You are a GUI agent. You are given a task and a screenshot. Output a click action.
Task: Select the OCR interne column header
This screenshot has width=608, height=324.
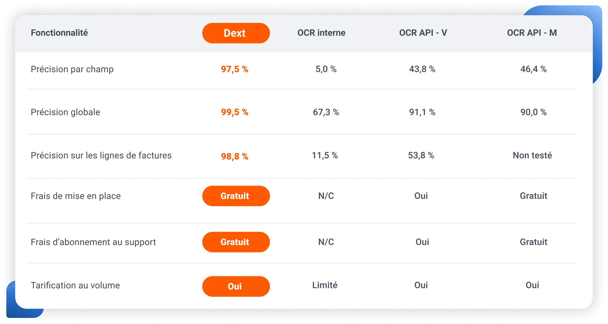pyautogui.click(x=321, y=33)
